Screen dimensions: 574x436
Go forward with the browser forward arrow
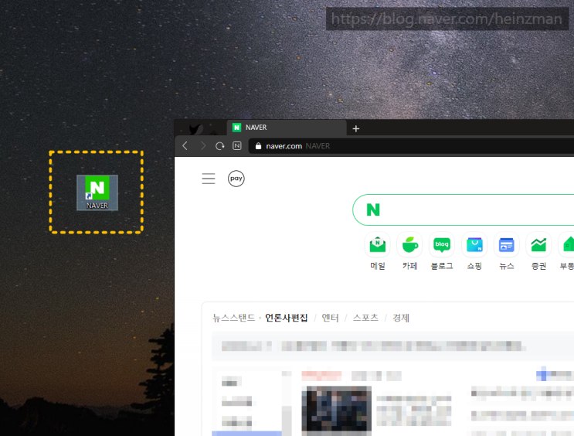(203, 146)
